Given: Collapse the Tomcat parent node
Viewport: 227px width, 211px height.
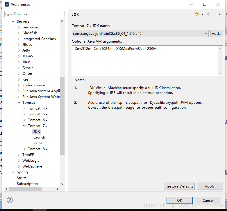Looking at the screenshot, I should (x=19, y=103).
